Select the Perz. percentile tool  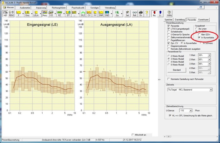[45, 14]
